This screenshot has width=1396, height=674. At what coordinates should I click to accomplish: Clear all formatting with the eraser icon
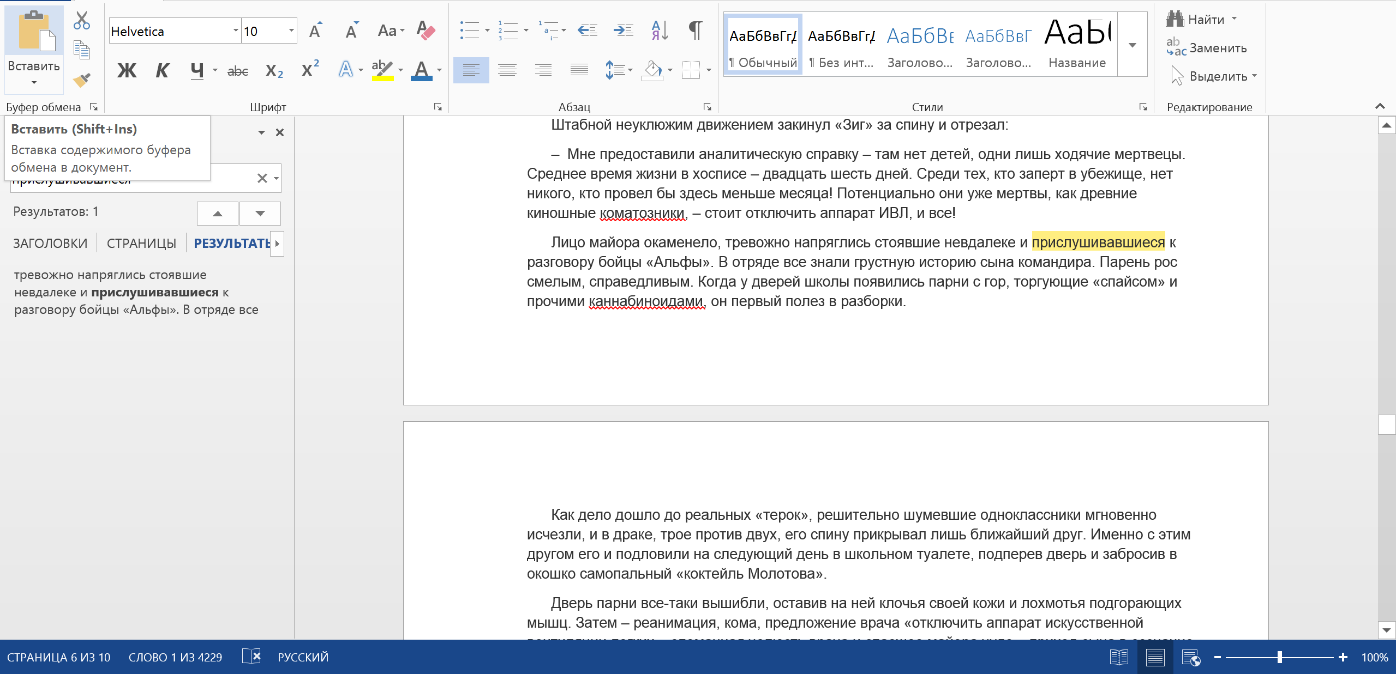tap(426, 31)
